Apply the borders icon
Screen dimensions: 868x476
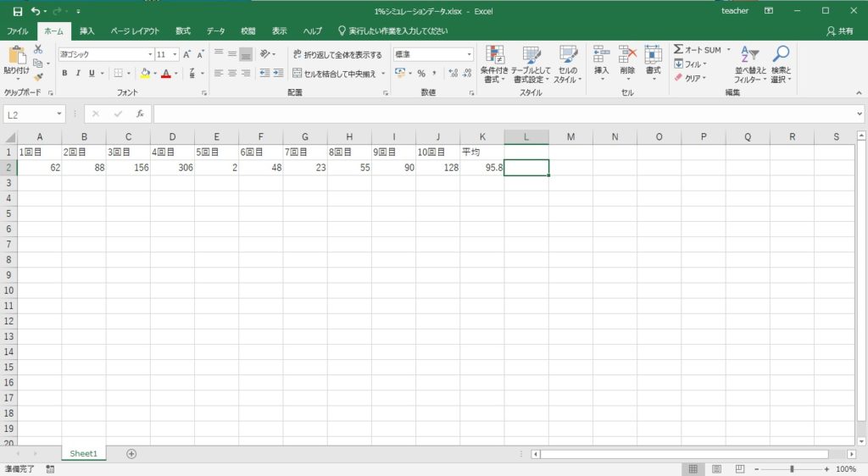pyautogui.click(x=118, y=73)
